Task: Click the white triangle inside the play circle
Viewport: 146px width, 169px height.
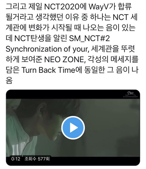Action: coord(74,128)
